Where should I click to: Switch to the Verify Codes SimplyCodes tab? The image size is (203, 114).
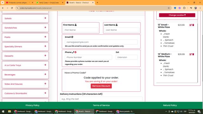coord(49,3)
